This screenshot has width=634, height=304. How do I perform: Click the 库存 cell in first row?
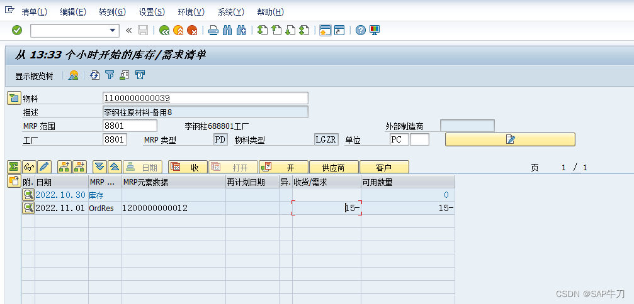[x=105, y=195]
